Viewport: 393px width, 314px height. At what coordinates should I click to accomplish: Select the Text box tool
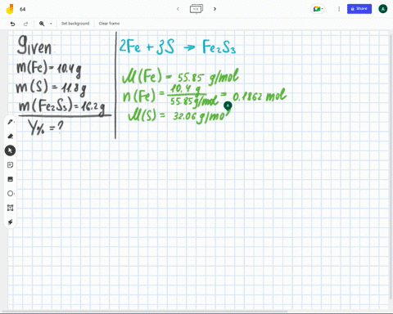[x=10, y=208]
